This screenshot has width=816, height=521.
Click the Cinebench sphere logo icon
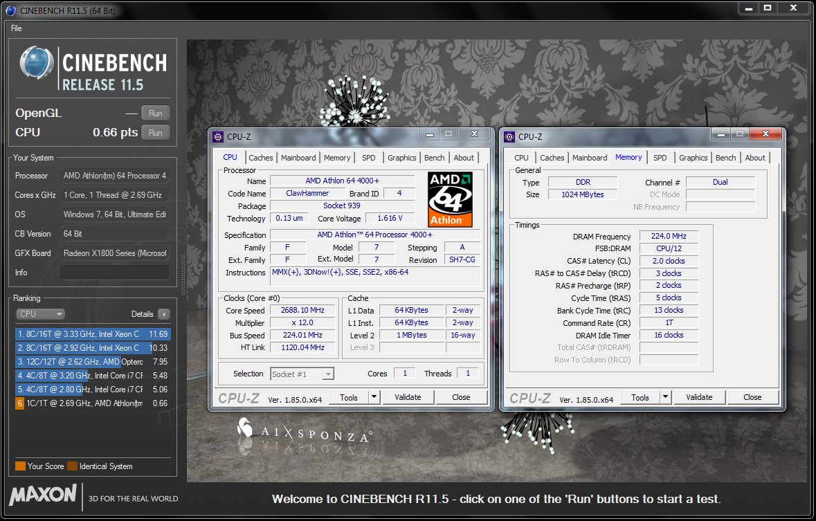[36, 64]
